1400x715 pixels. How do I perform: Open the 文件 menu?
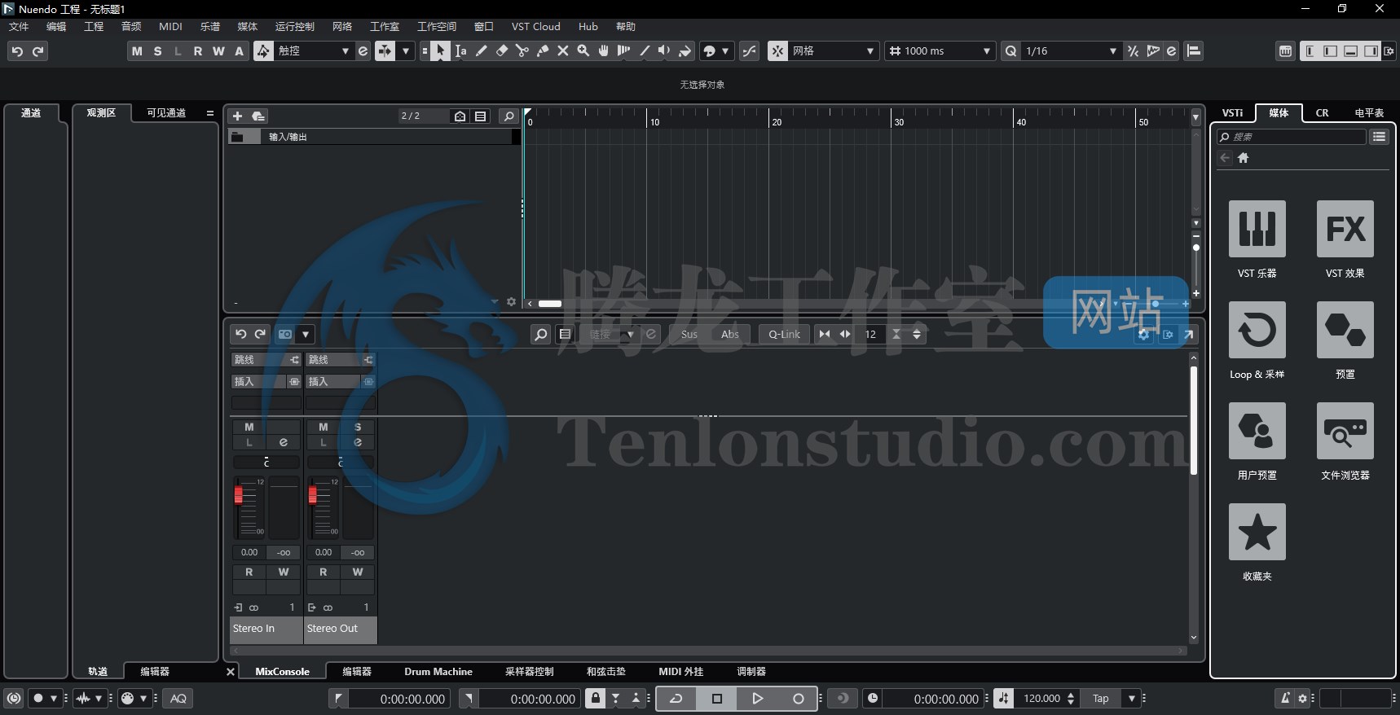click(x=19, y=26)
